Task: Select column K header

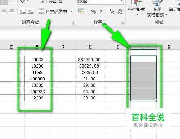Action: [x=169, y=47]
